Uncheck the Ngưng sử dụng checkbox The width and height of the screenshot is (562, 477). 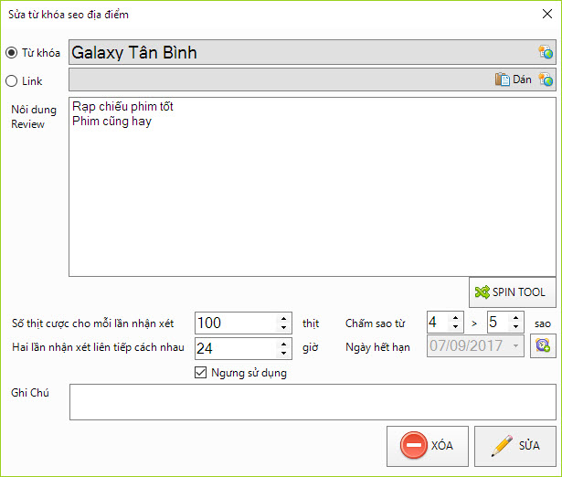[201, 373]
